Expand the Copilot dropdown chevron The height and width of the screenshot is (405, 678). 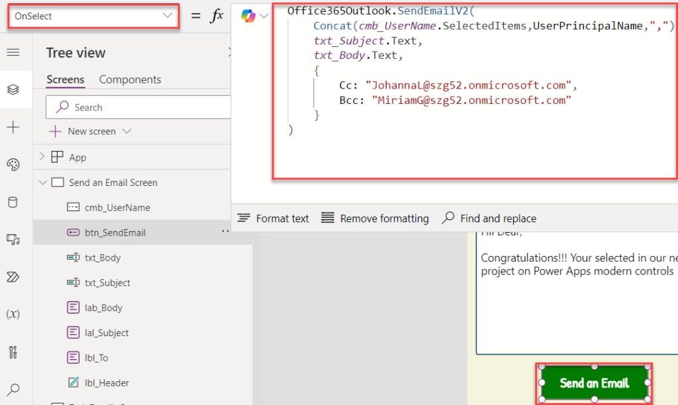point(264,16)
